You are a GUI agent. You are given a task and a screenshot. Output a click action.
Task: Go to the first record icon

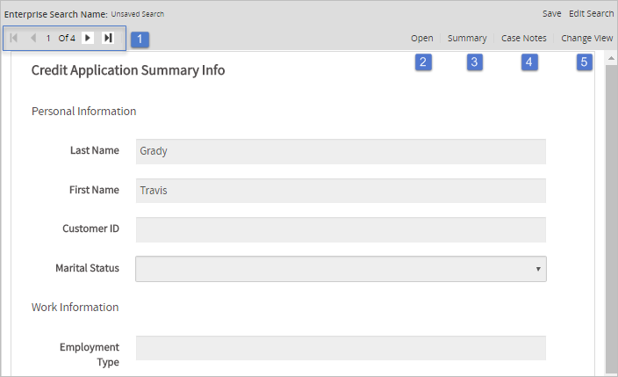13,39
